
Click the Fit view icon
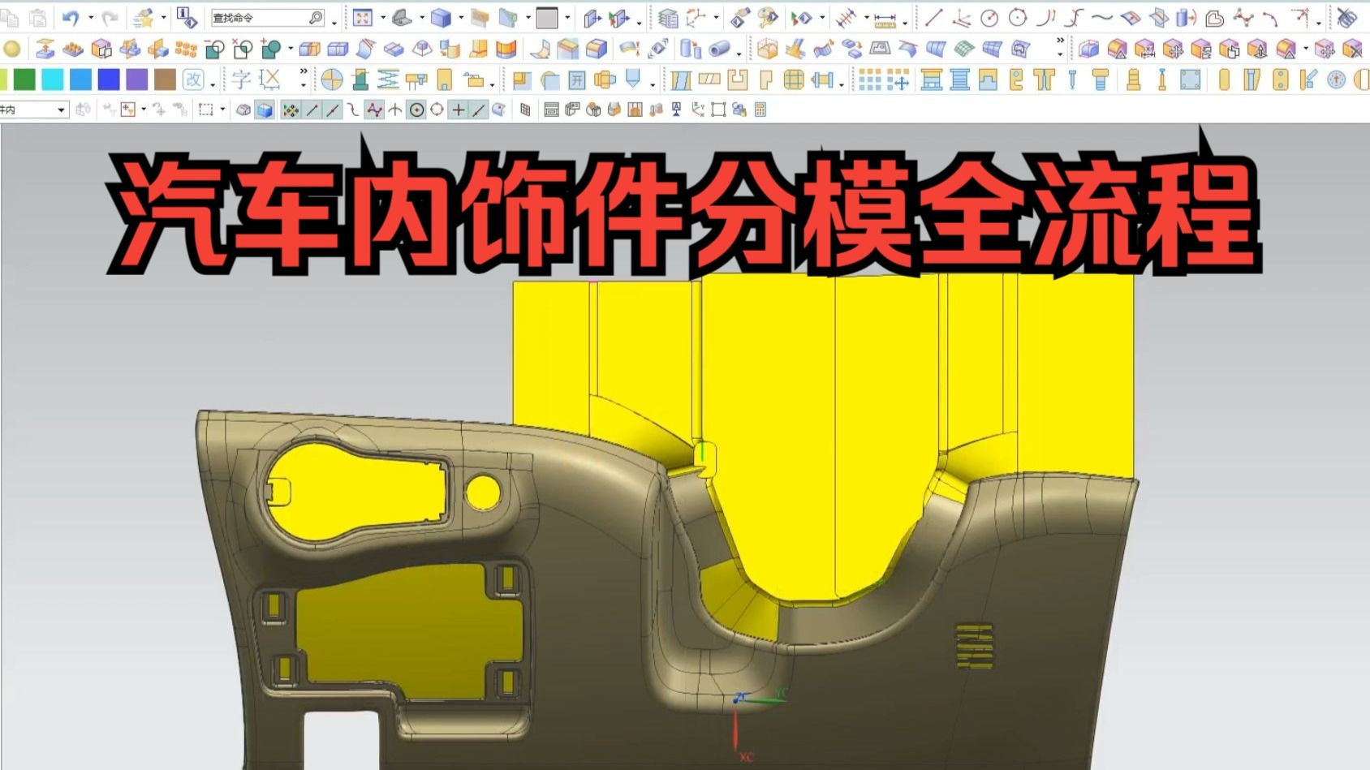(x=363, y=17)
